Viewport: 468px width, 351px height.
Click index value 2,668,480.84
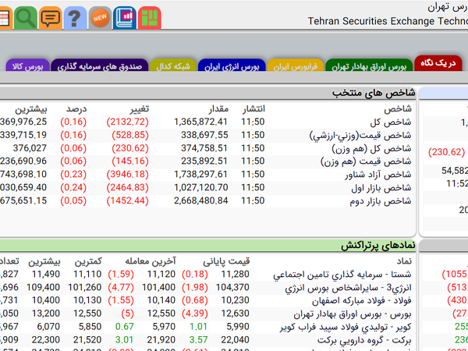(x=201, y=200)
